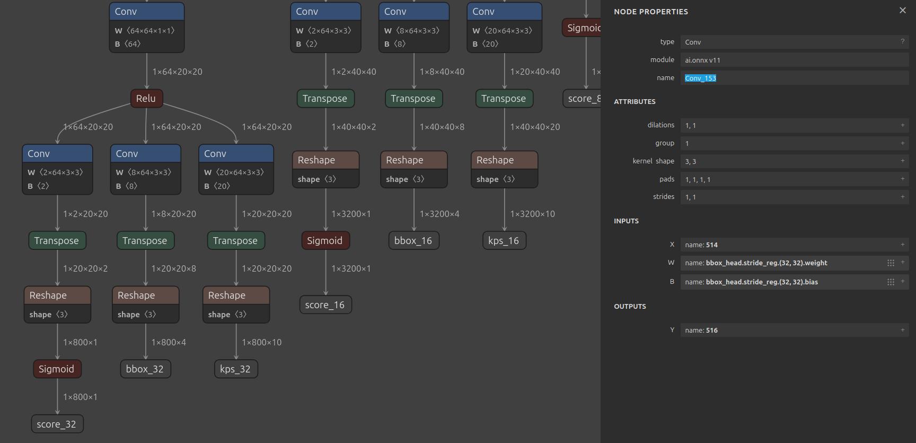Select the Conv node with 64×64×1×1 weights

click(147, 28)
